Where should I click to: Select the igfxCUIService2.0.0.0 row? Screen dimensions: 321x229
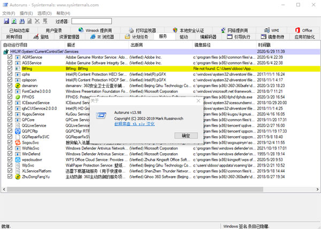pos(162,108)
